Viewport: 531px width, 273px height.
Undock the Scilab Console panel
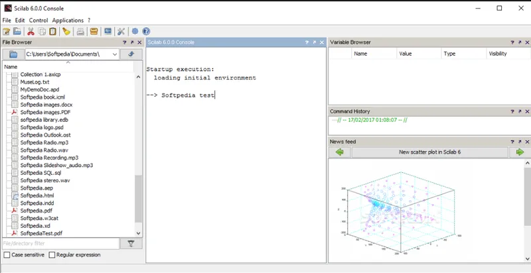click(315, 42)
